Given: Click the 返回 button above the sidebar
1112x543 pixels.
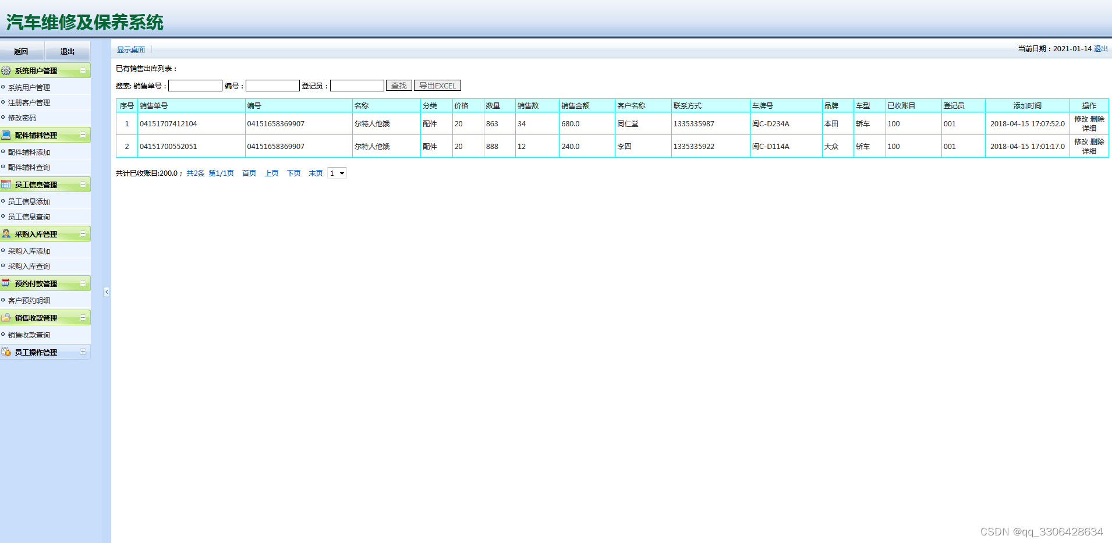Looking at the screenshot, I should click(x=22, y=51).
